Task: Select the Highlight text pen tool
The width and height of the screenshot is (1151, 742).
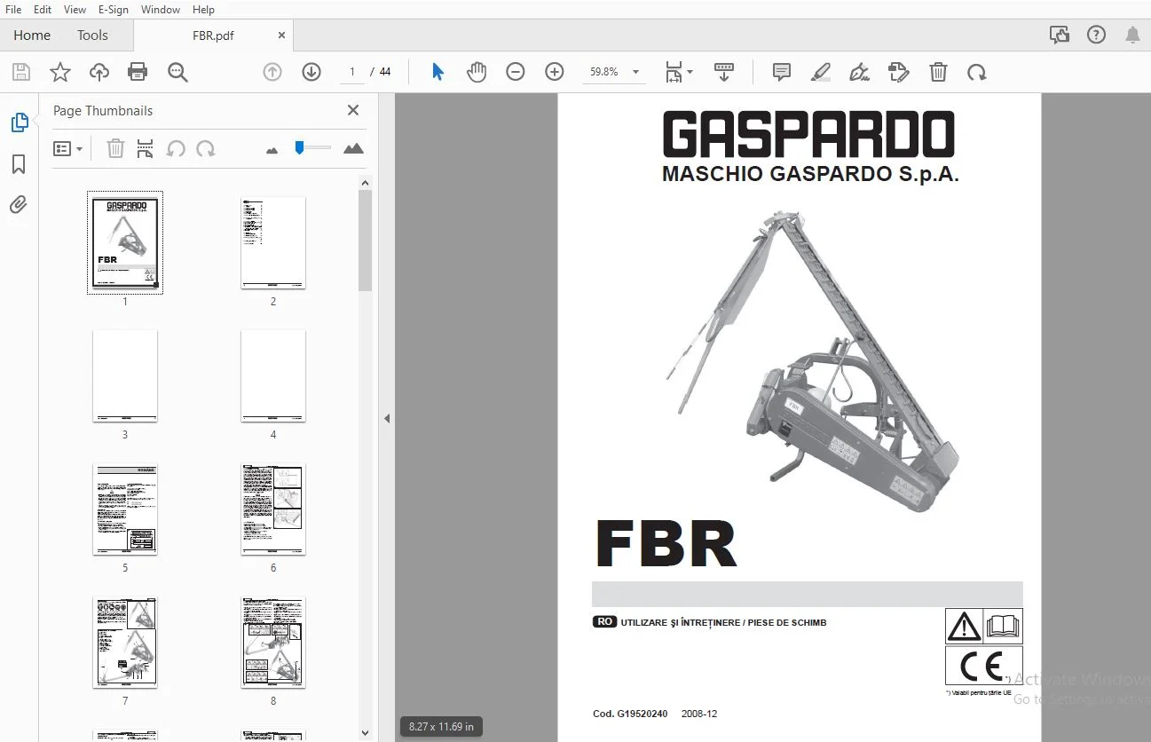Action: [821, 72]
